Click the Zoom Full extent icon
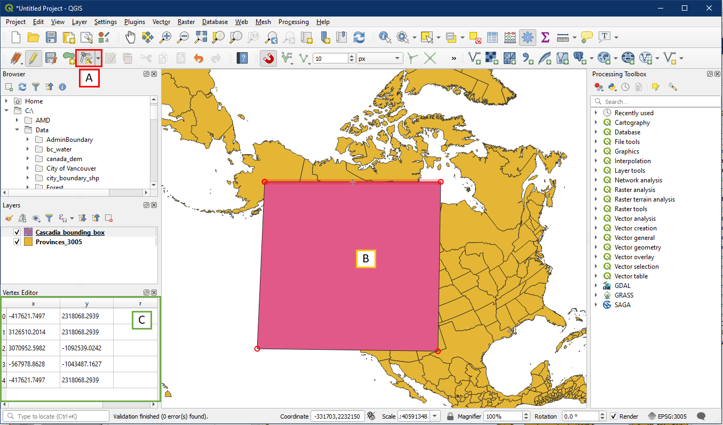This screenshot has width=723, height=425. click(201, 37)
